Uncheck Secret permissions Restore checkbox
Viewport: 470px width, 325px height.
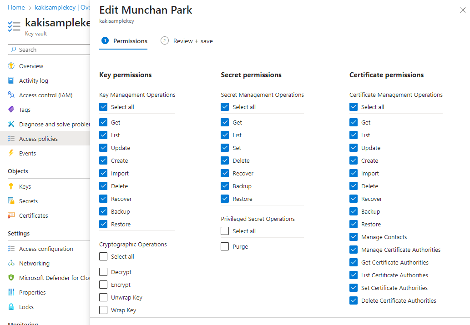tap(225, 199)
